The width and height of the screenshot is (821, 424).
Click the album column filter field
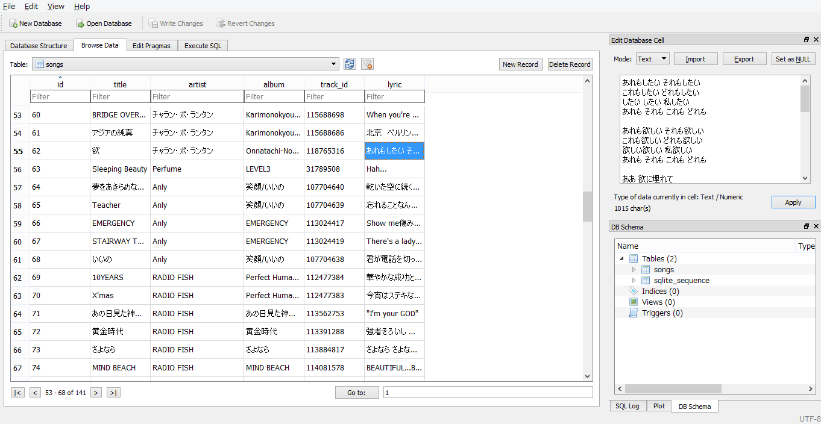coord(274,96)
